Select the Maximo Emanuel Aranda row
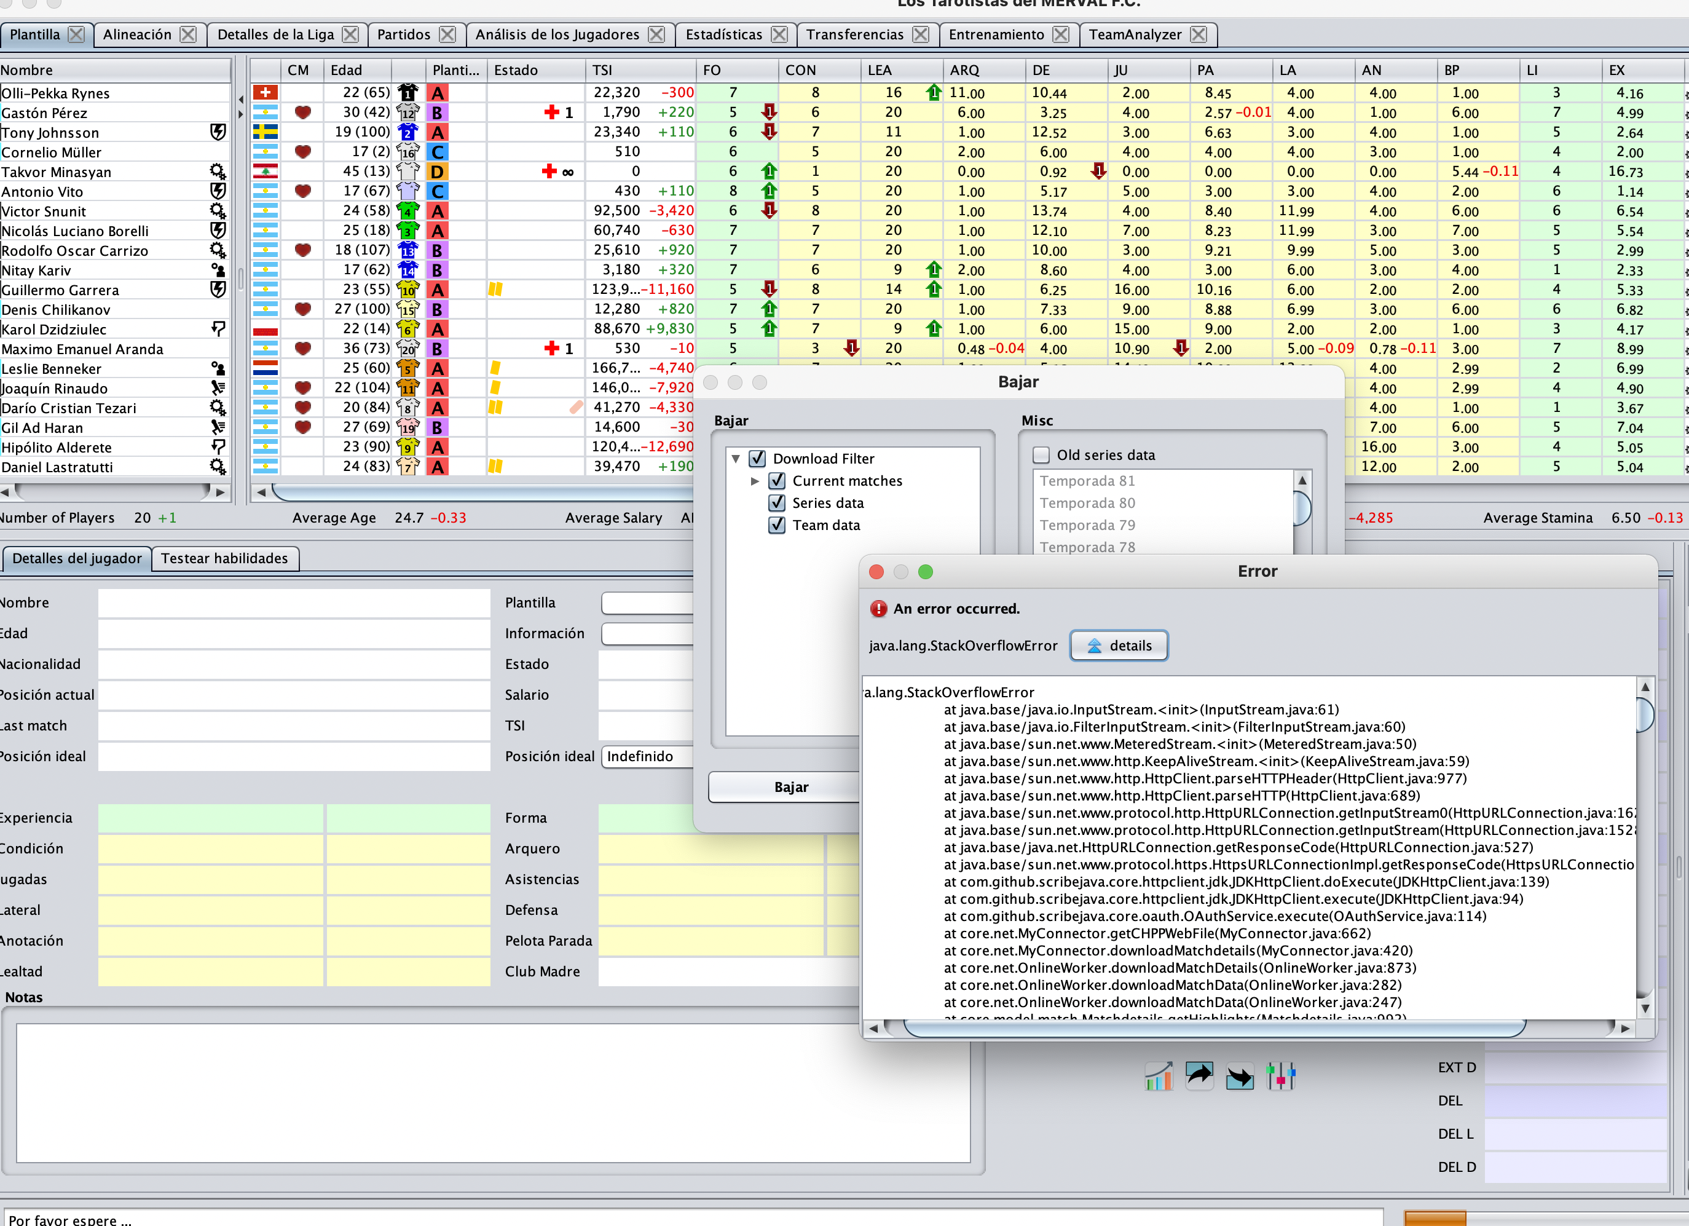This screenshot has height=1226, width=1689. (115, 349)
